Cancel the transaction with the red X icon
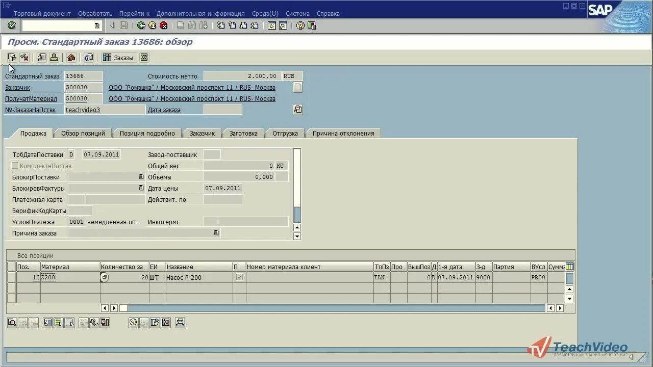Screen dimensions: 653x367 click(163, 24)
